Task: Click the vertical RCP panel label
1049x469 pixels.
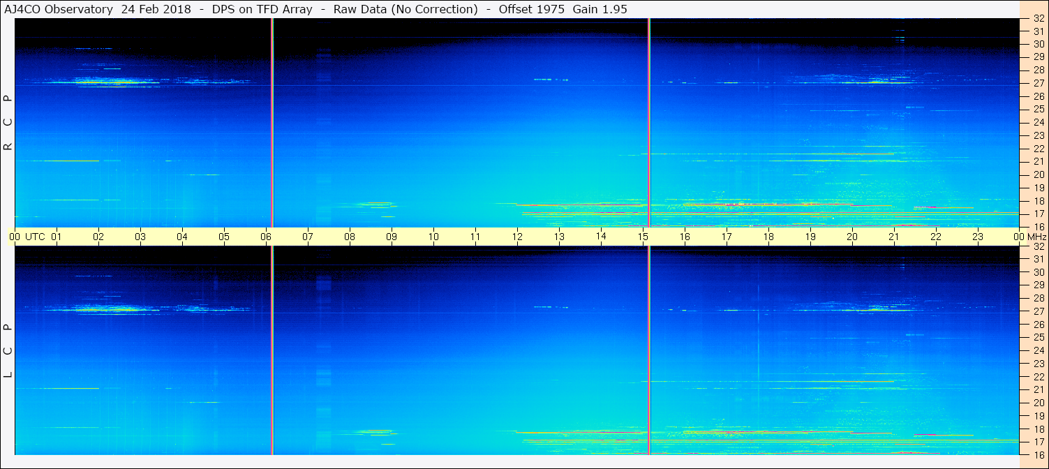Action: (8, 123)
